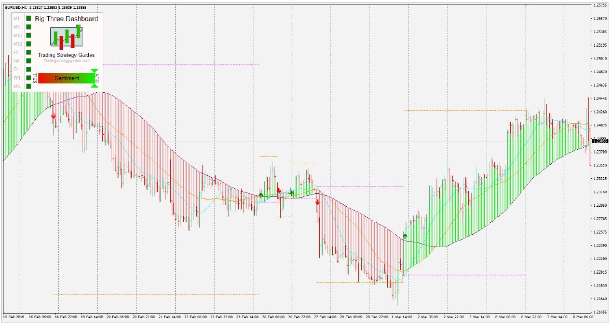612x327 pixels.
Task: Click the green buy arrow near 23 Feb 14:00
Action: point(261,195)
